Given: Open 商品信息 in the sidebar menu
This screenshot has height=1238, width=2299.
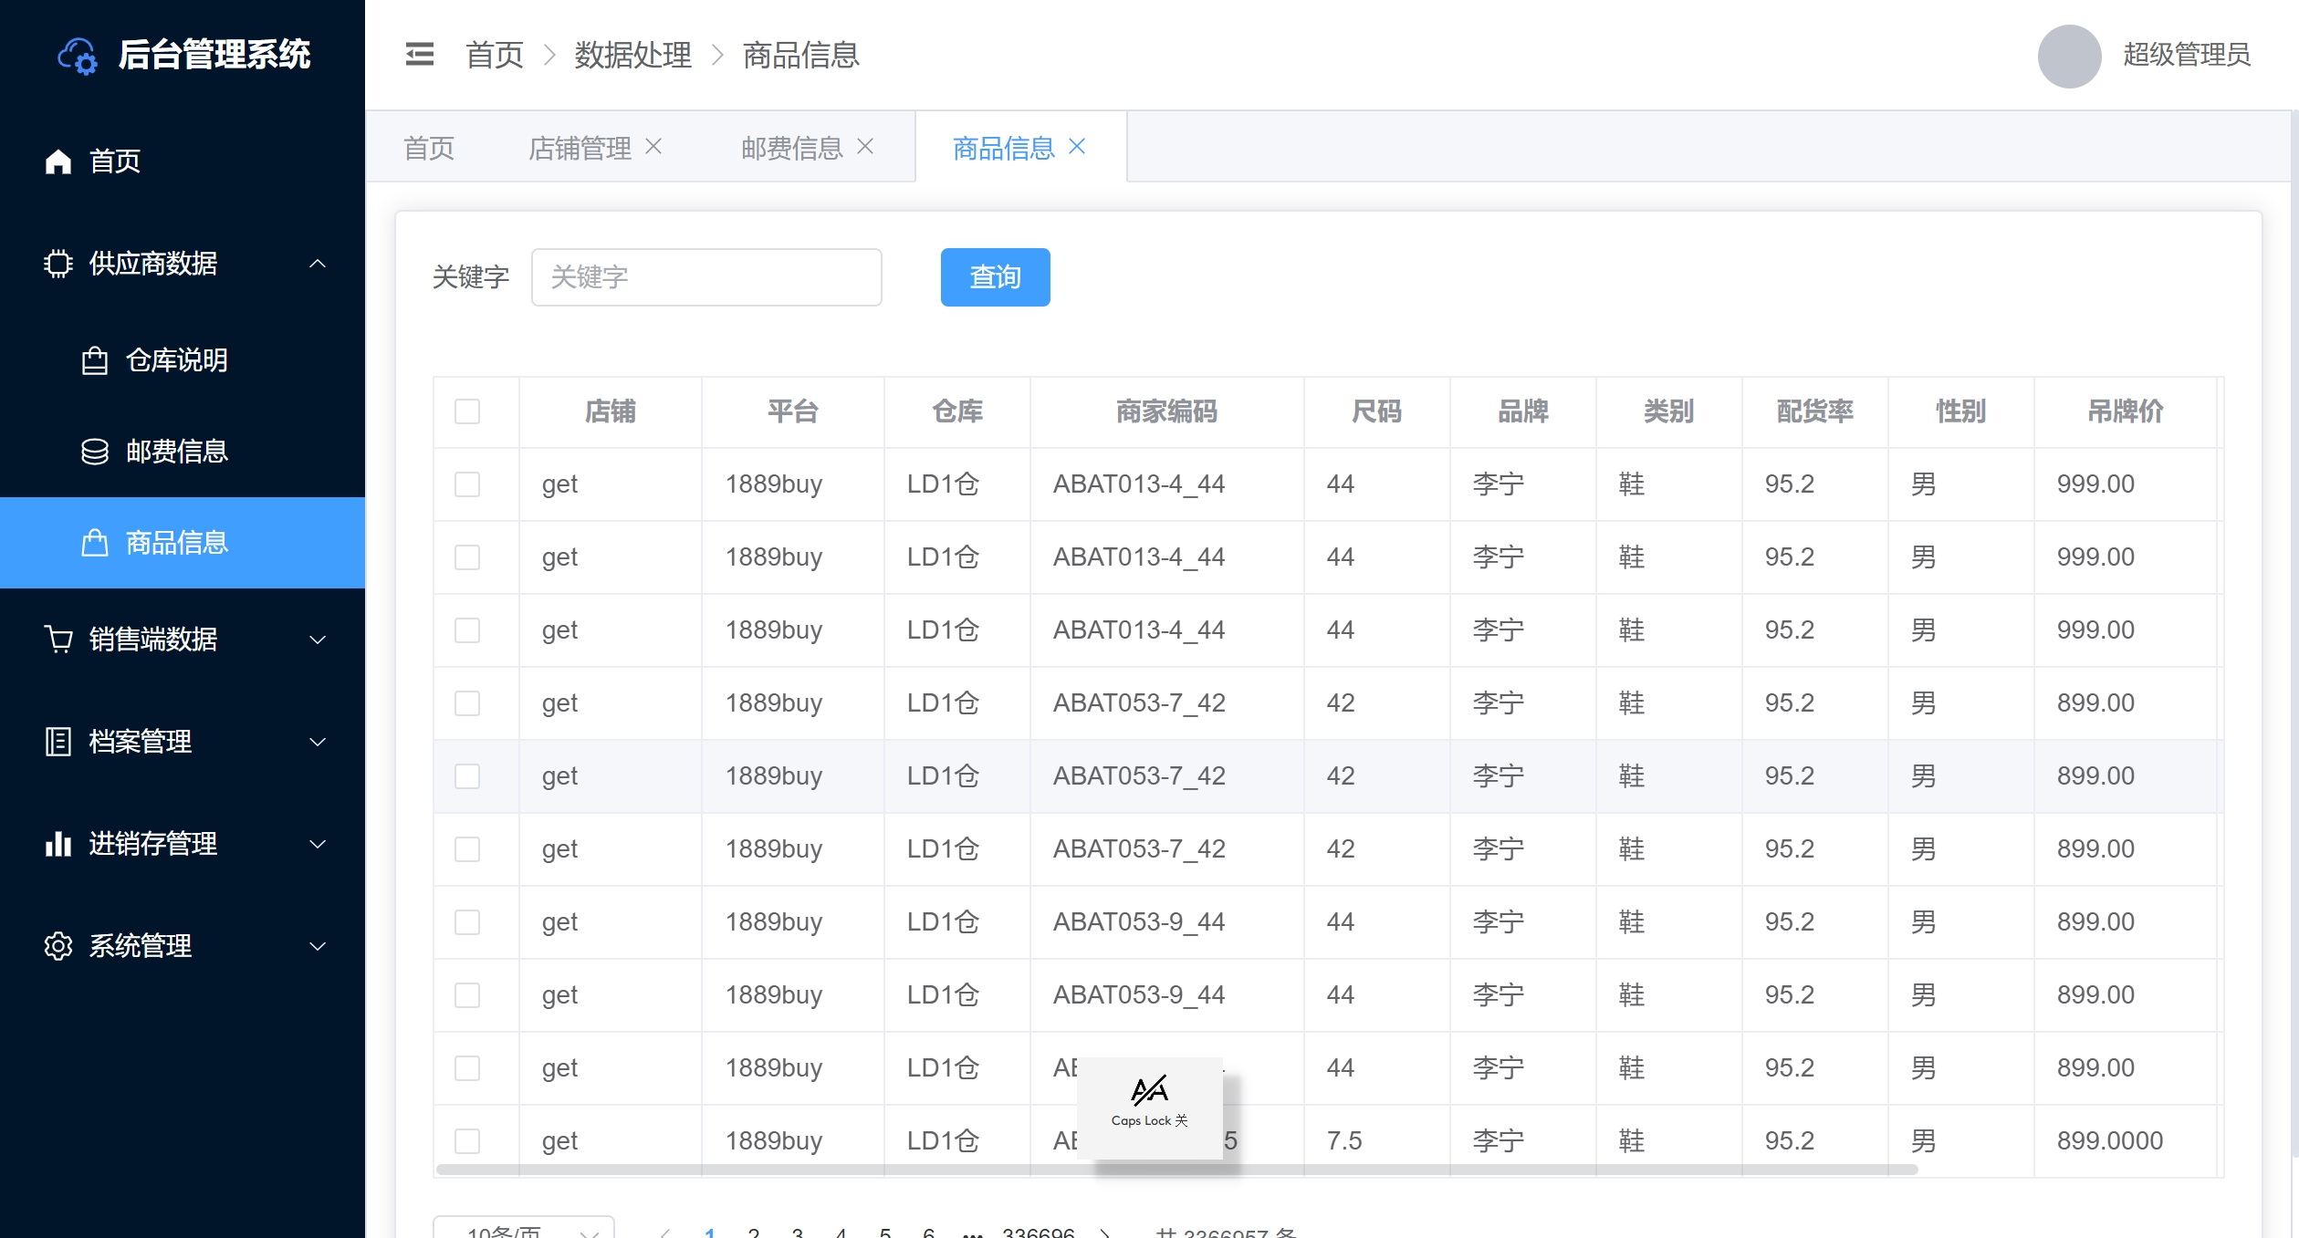Looking at the screenshot, I should click(x=183, y=543).
